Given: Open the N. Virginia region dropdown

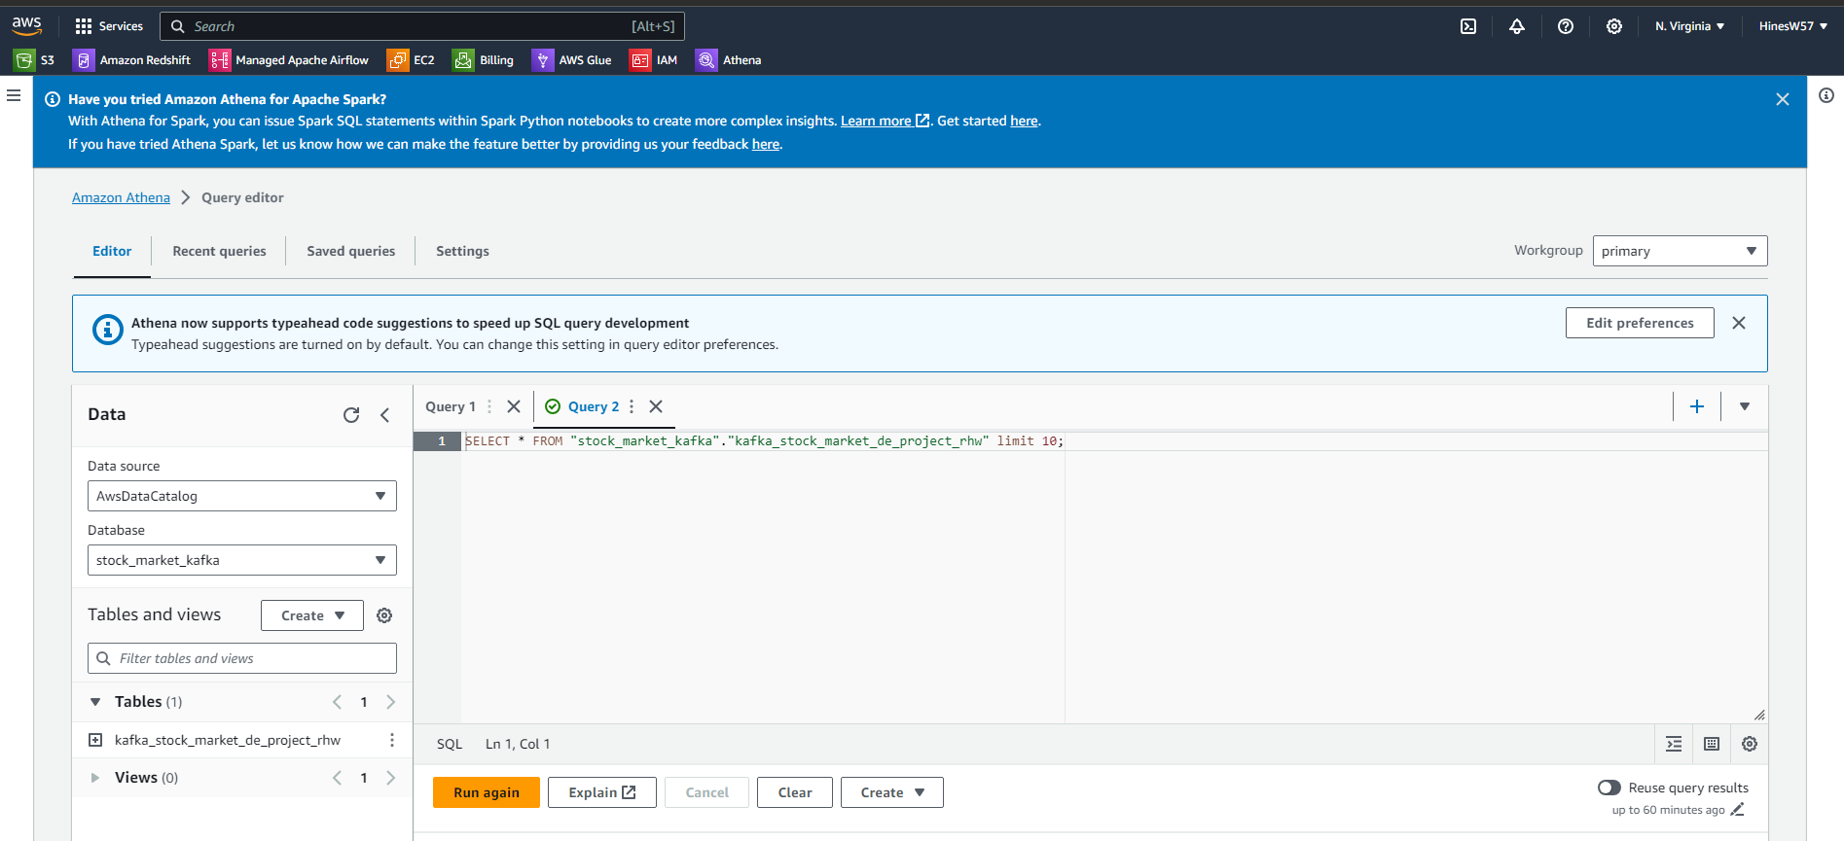Looking at the screenshot, I should [x=1689, y=26].
